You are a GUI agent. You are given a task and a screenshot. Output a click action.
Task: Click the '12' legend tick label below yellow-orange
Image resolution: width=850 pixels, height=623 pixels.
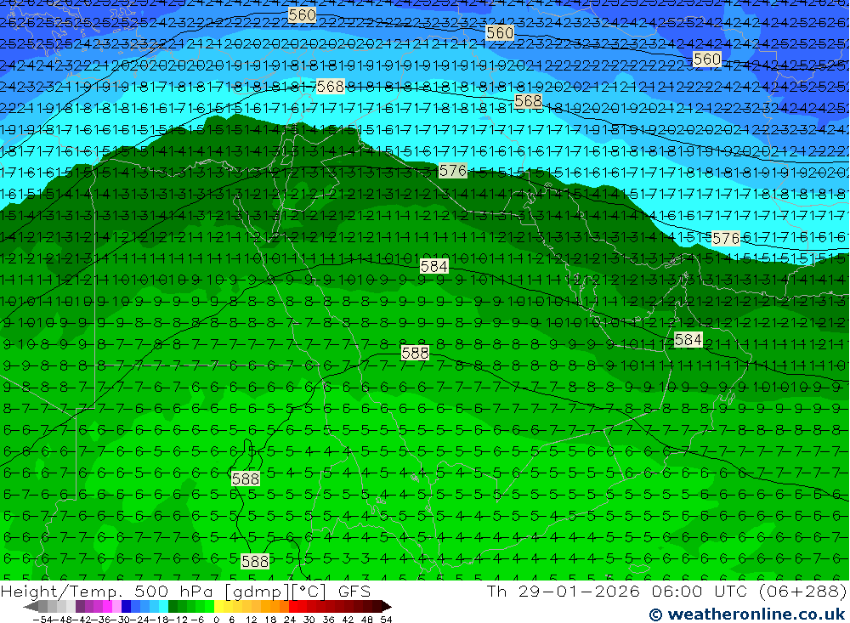[252, 620]
